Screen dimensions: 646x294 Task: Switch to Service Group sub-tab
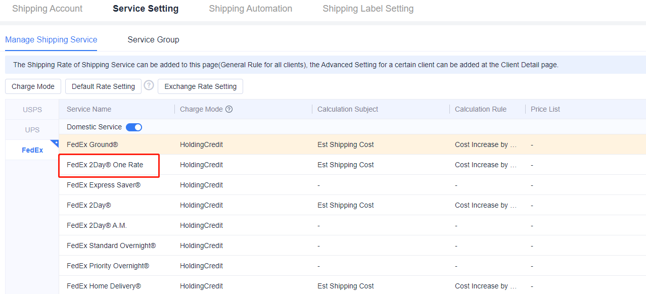tap(153, 39)
